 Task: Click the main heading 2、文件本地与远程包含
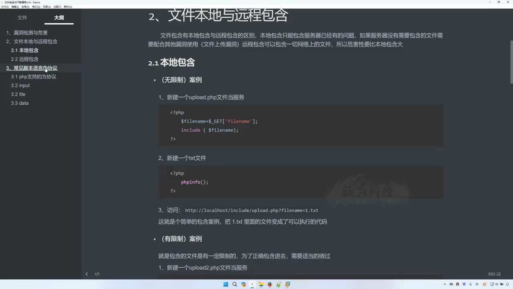click(218, 16)
